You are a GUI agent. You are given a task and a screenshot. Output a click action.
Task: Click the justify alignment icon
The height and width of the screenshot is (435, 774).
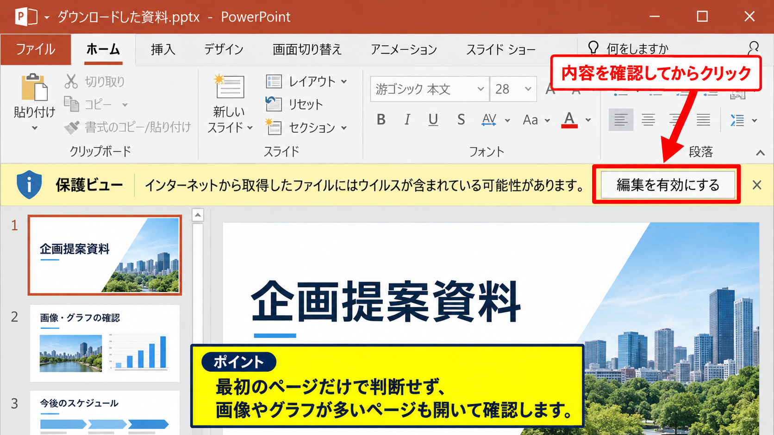coord(703,120)
